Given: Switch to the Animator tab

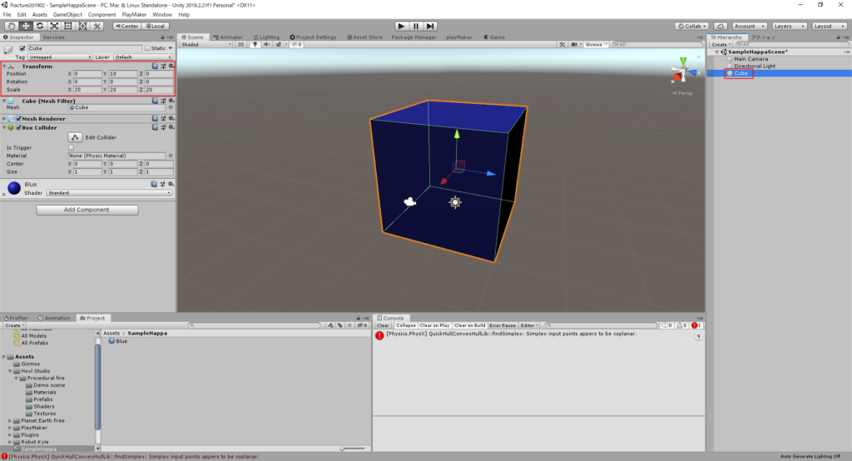Looking at the screenshot, I should coord(228,37).
